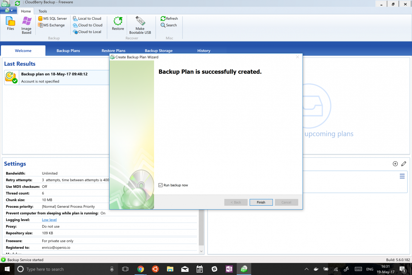The image size is (412, 275).
Task: Click the Low level logging link
Action: 49,220
